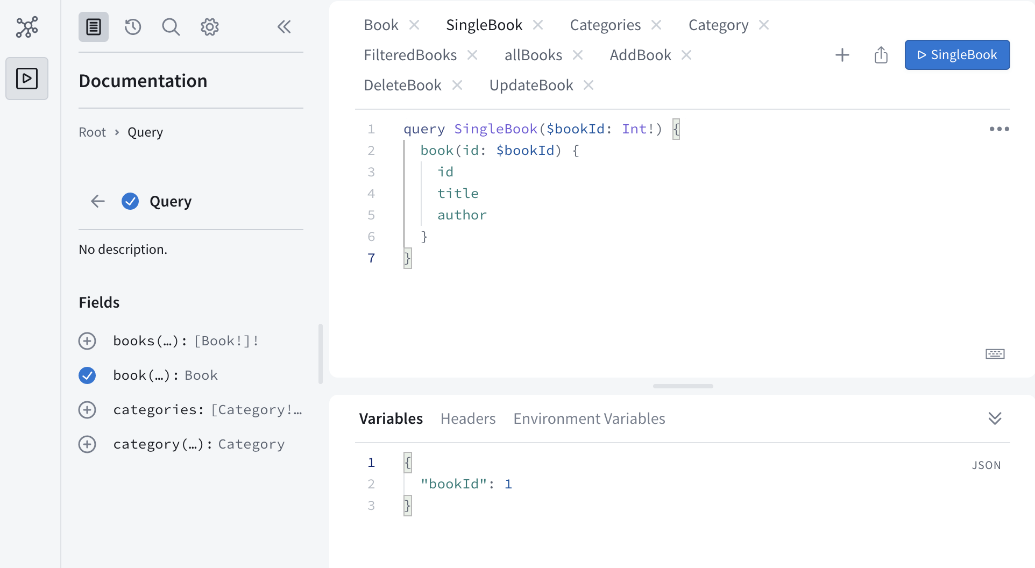Switch to the FilteredBooks tab
1035x568 pixels.
pos(410,55)
